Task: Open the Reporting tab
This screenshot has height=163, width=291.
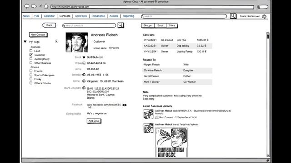Action: tap(128, 16)
